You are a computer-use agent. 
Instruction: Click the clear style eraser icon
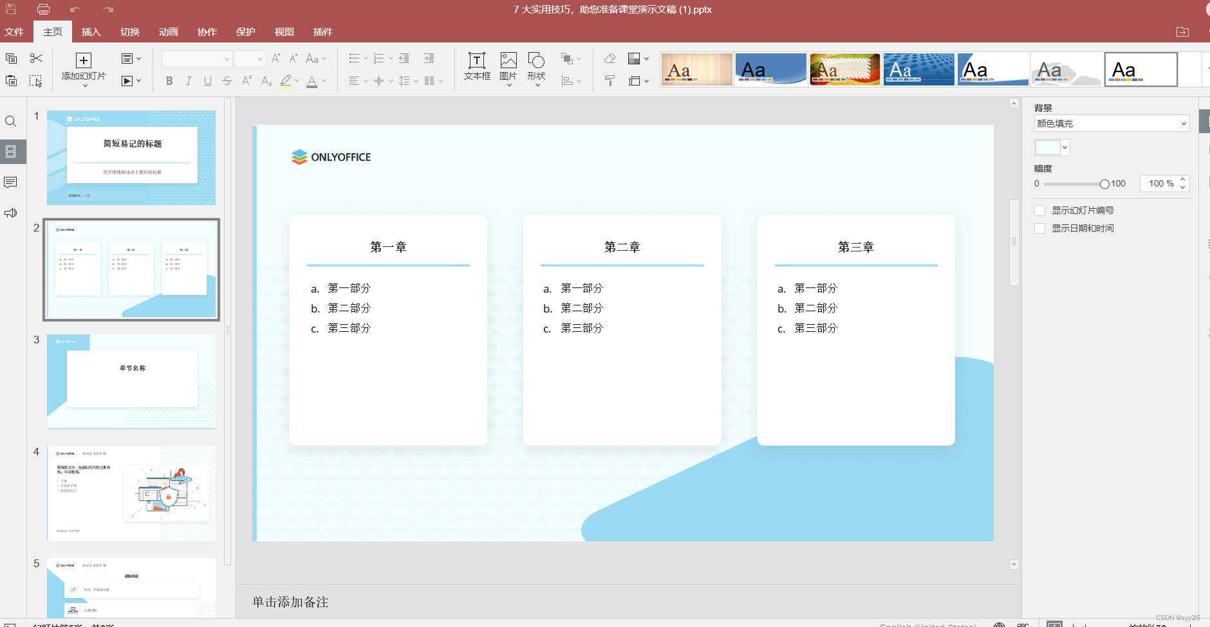[x=610, y=59]
